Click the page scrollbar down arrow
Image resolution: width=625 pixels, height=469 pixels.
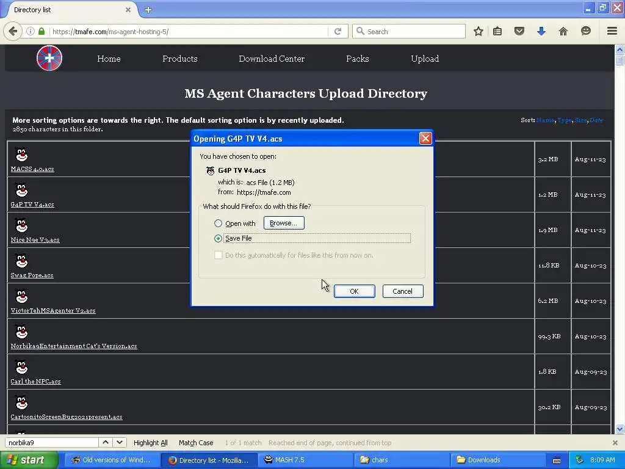620,429
